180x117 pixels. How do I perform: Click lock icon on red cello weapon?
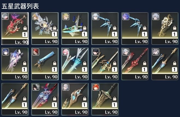[x=25, y=28]
